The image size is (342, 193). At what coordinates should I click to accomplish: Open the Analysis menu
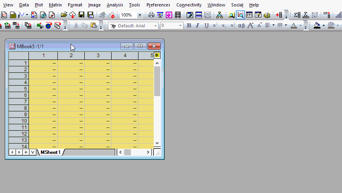tap(115, 5)
